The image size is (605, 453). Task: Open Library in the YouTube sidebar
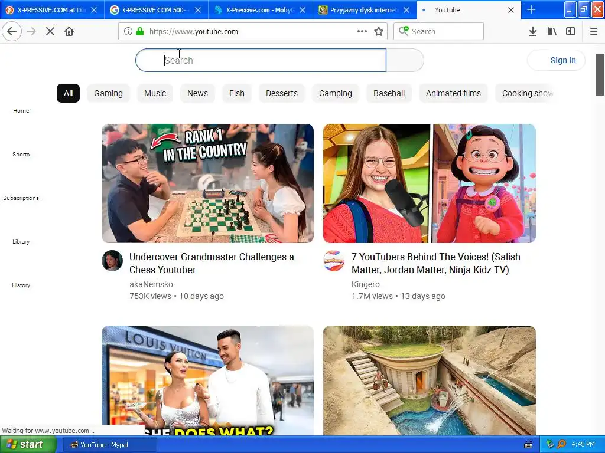[x=21, y=241]
